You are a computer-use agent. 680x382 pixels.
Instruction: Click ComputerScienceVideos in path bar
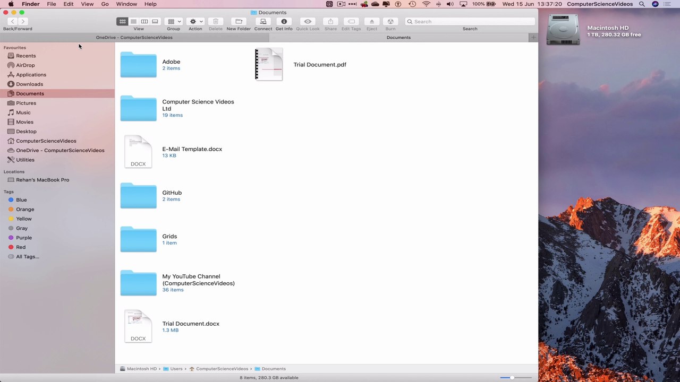pyautogui.click(x=218, y=369)
